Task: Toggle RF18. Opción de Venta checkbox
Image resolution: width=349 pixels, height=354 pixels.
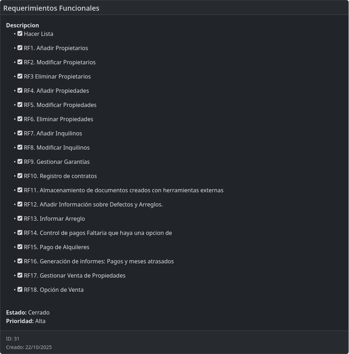Action: (x=20, y=290)
